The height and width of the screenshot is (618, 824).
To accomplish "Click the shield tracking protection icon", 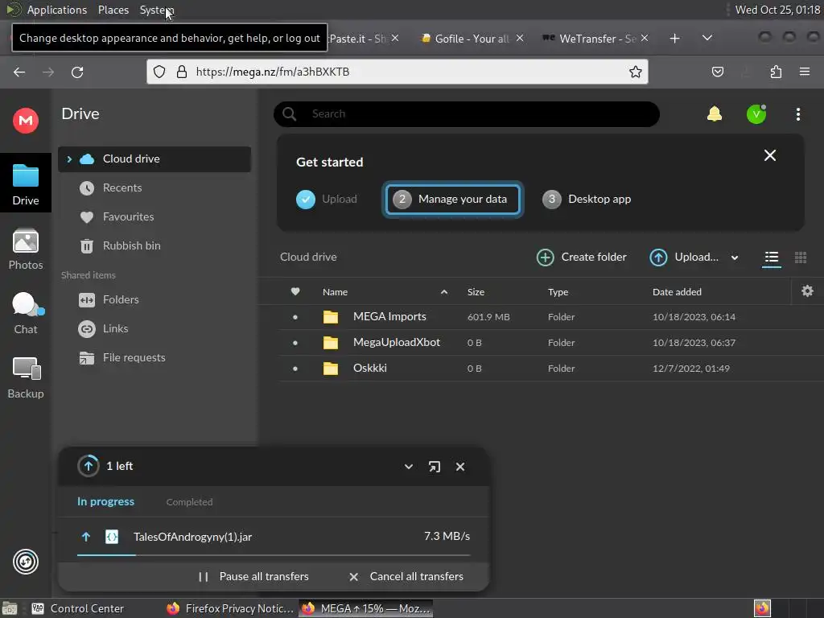I will (x=159, y=72).
